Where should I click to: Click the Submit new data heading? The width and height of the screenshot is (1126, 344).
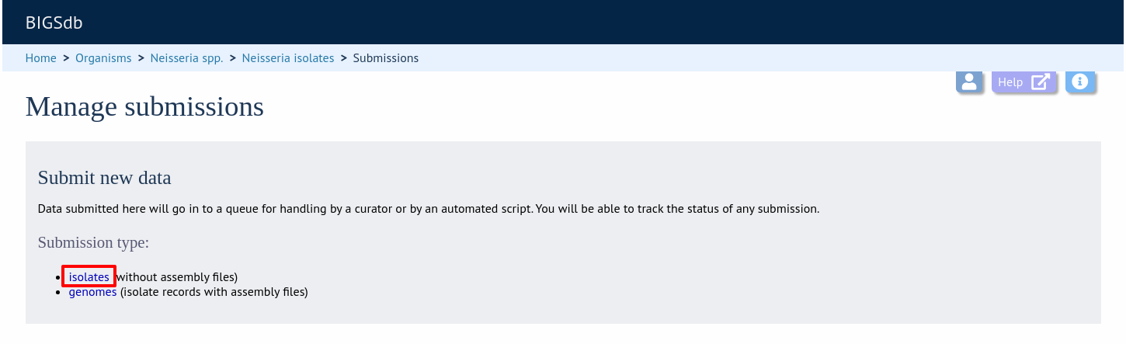tap(104, 178)
